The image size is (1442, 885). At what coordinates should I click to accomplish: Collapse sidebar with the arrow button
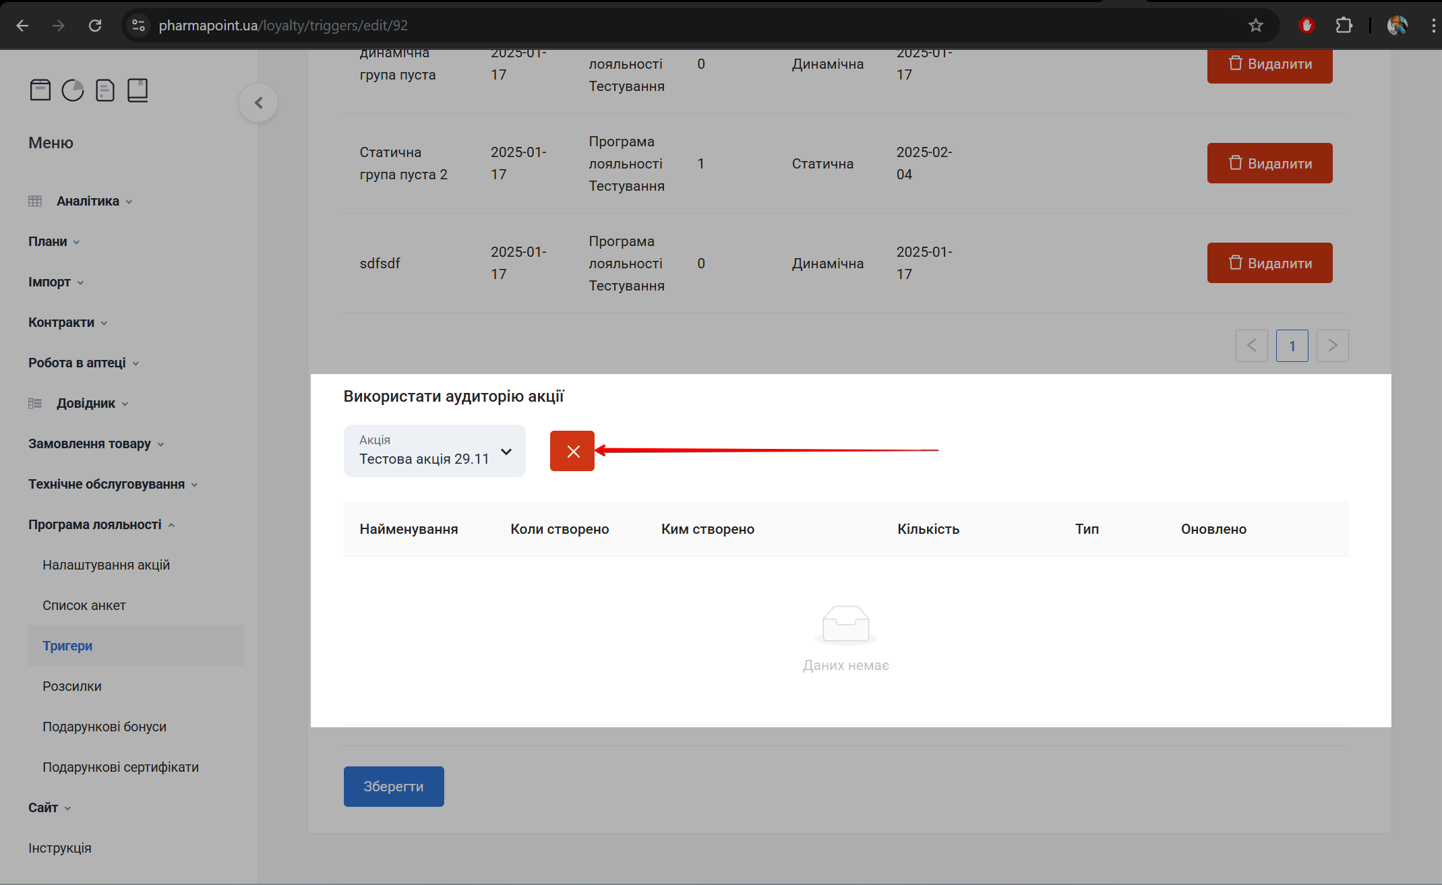coord(258,102)
